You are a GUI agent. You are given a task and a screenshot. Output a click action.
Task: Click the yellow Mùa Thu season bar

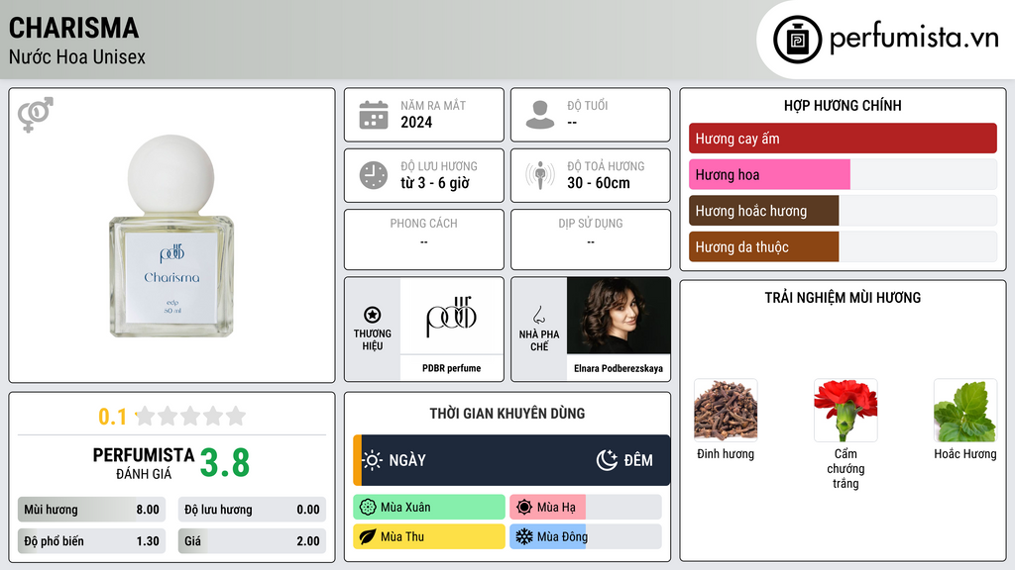click(429, 536)
